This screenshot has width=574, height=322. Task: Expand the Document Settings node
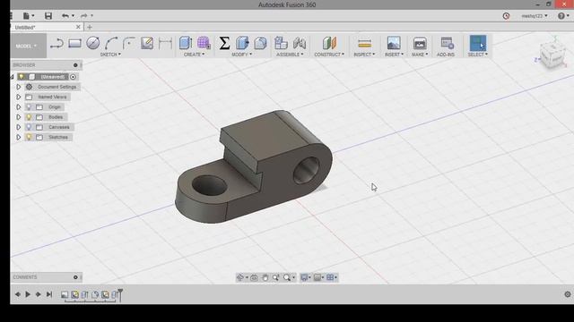pyautogui.click(x=18, y=87)
